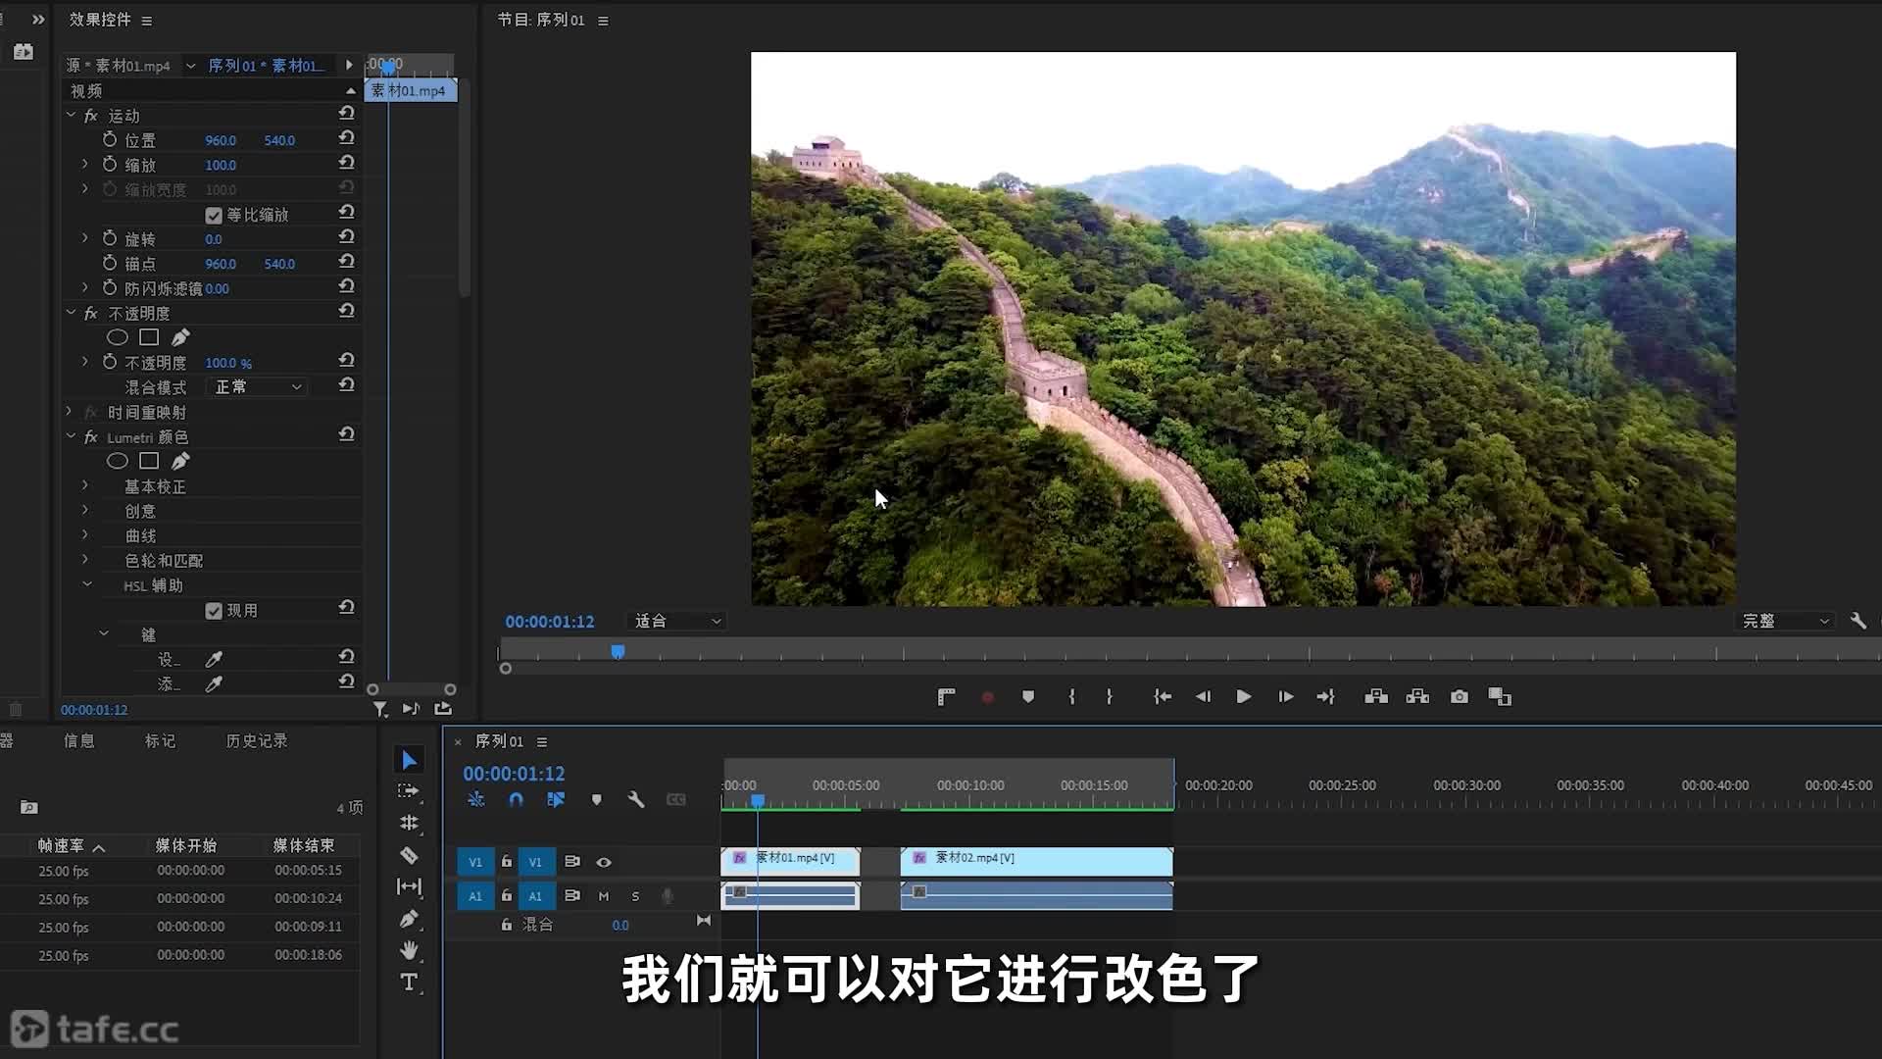Select the Razor tool
The width and height of the screenshot is (1882, 1059).
[409, 855]
